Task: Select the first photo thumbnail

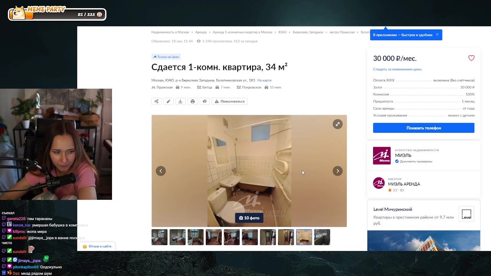Action: coord(160,237)
